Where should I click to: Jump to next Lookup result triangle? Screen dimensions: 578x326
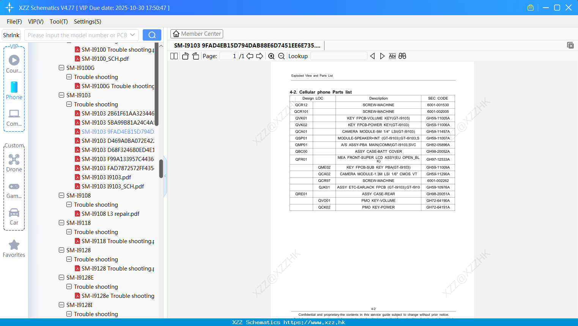tap(382, 56)
